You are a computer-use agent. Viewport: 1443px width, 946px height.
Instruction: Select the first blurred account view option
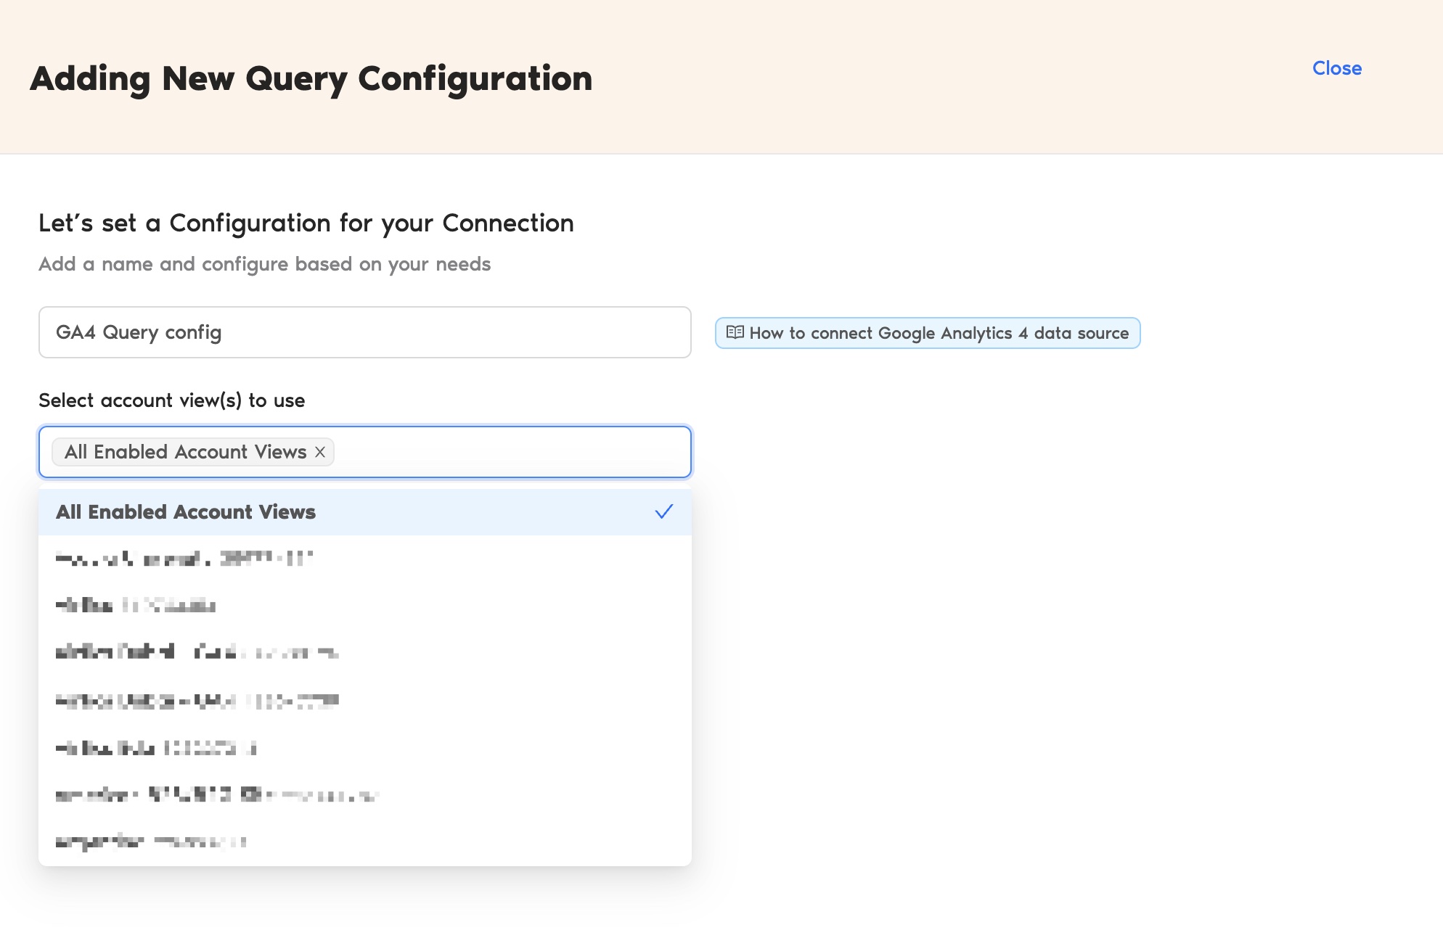pos(184,559)
